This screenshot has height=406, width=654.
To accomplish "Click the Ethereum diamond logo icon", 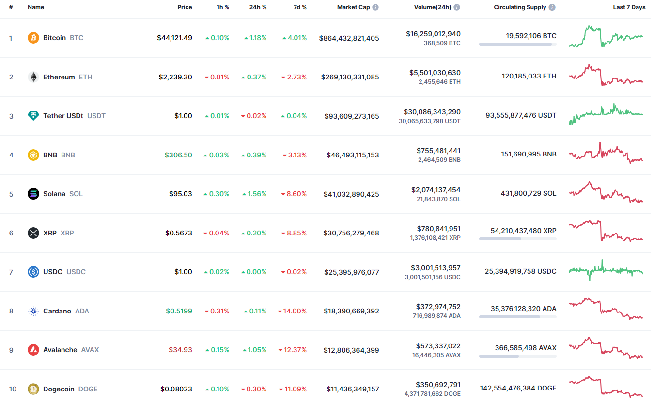I will pos(33,77).
